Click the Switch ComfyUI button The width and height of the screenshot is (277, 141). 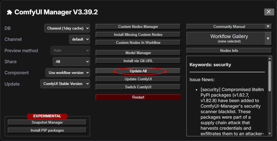click(x=138, y=87)
